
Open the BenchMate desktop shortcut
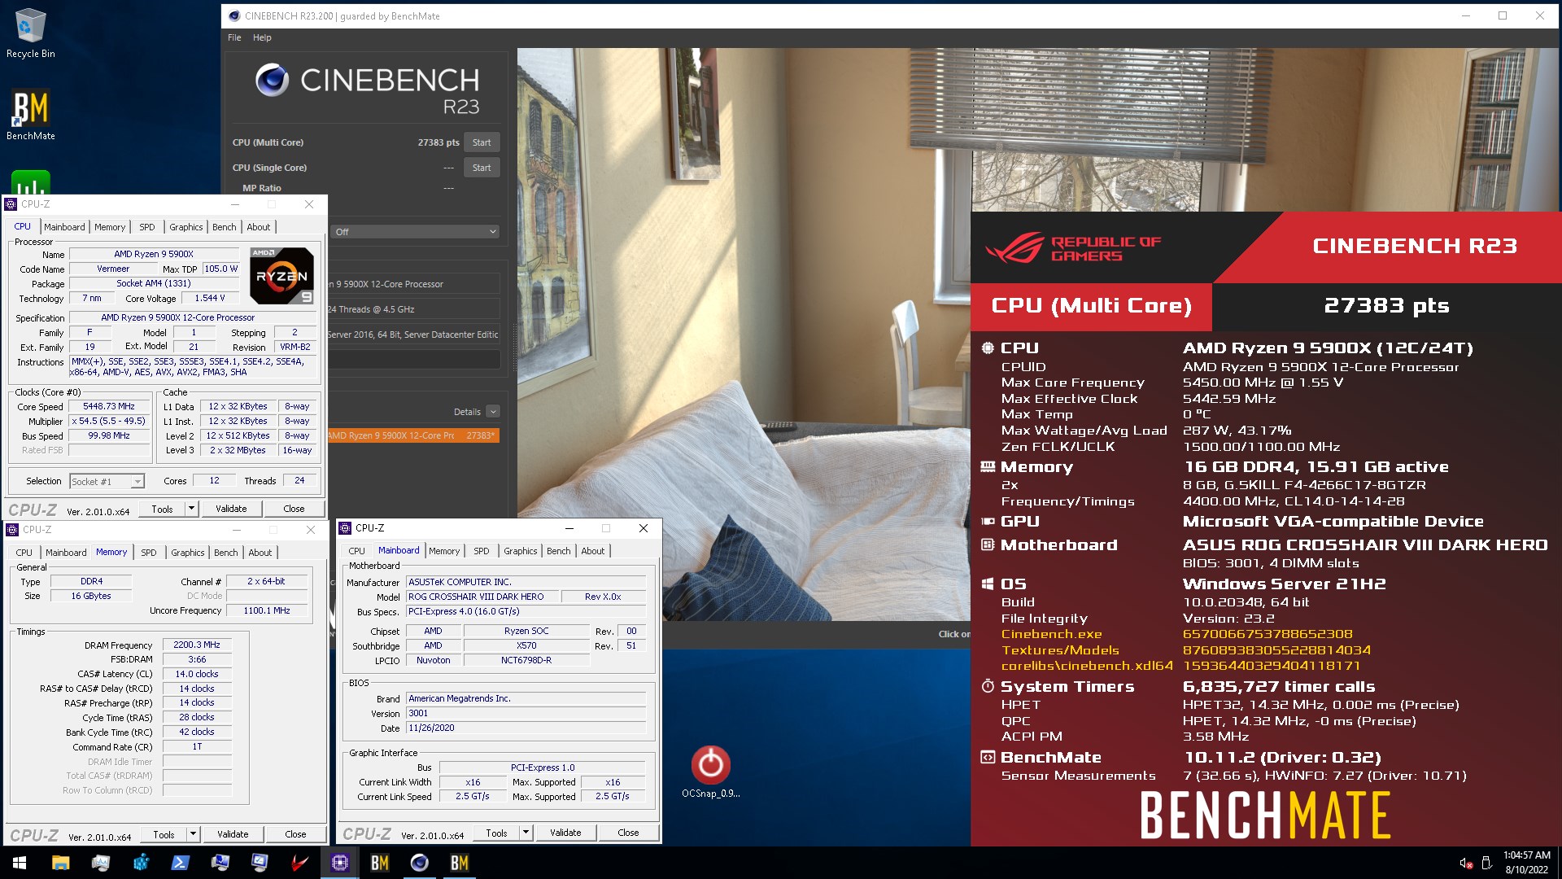[31, 115]
